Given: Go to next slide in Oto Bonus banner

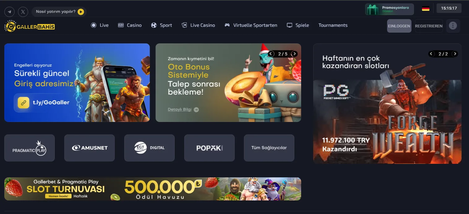Looking at the screenshot, I should pos(295,54).
